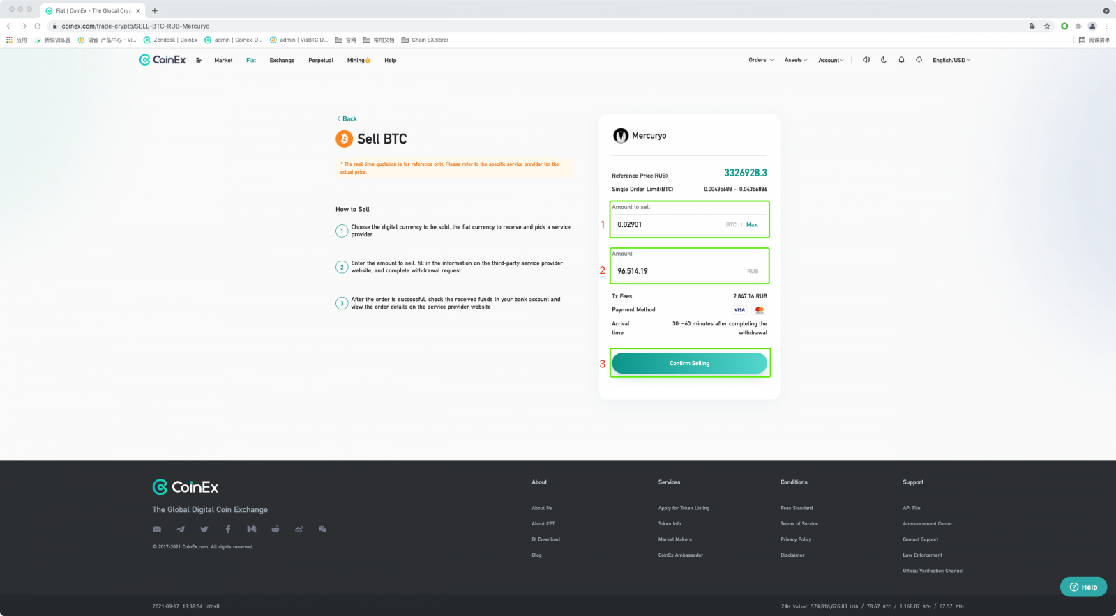Open notifications via the bell icon
The width and height of the screenshot is (1116, 616).
tap(901, 60)
